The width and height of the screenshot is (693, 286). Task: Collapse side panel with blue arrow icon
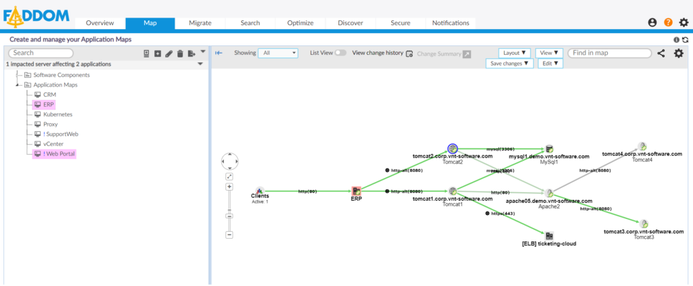click(219, 53)
